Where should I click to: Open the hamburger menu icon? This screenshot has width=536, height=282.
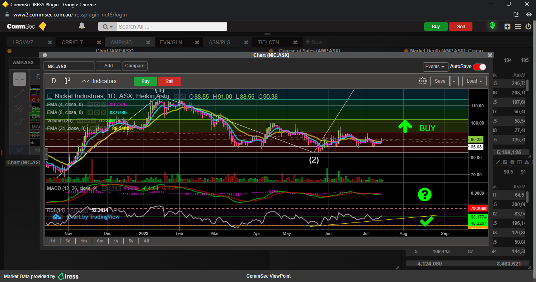518,27
